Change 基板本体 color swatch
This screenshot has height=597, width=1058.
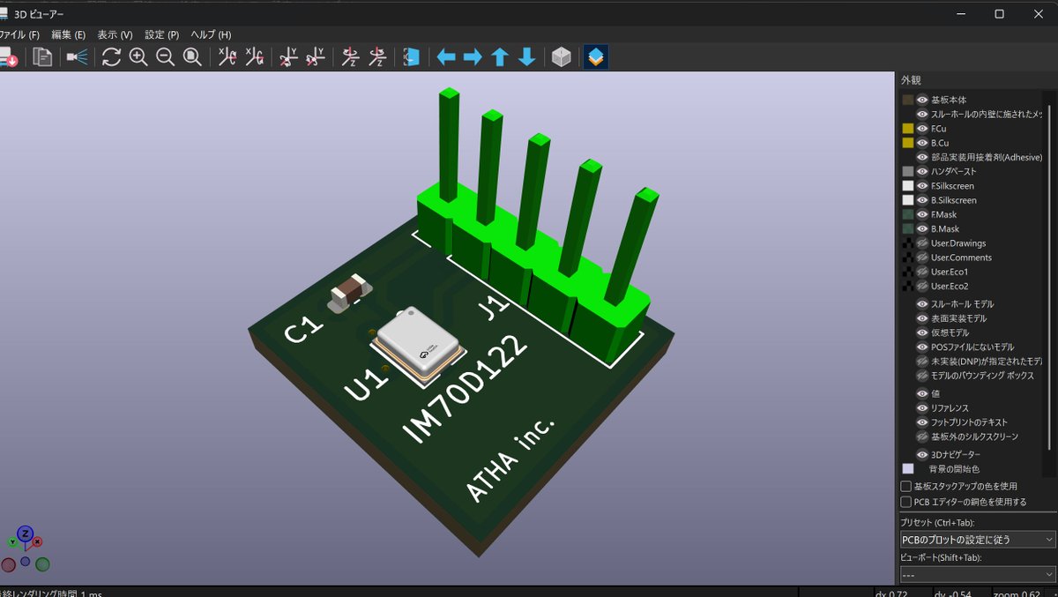pos(908,100)
